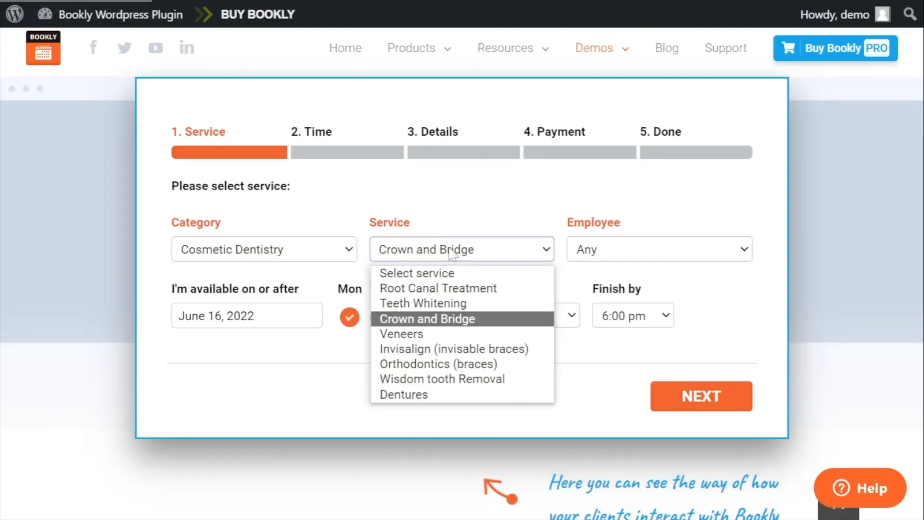Open the Category dropdown showing Cosmetic Dentistry
Image resolution: width=924 pixels, height=520 pixels.
click(265, 249)
